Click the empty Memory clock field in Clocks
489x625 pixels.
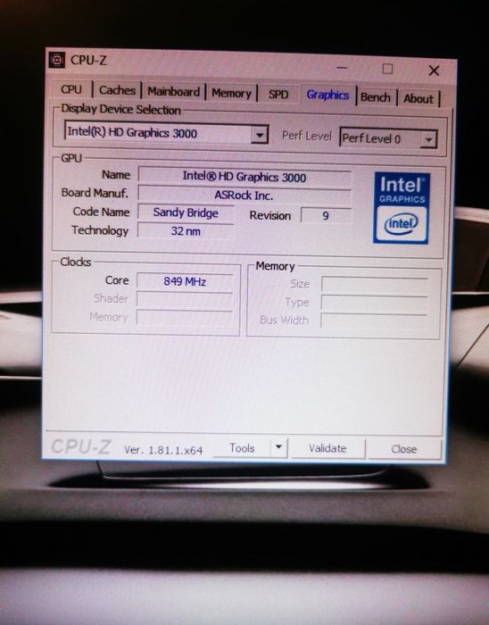click(x=184, y=318)
